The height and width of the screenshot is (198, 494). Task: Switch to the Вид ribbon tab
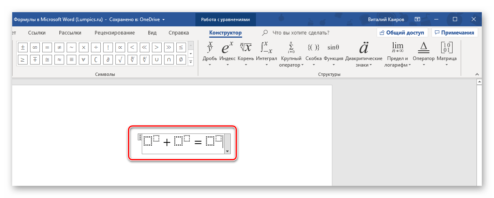pyautogui.click(x=152, y=33)
